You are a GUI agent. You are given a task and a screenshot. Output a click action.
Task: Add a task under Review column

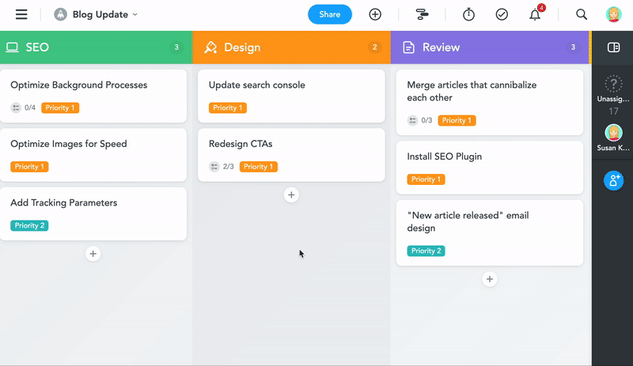pyautogui.click(x=490, y=279)
